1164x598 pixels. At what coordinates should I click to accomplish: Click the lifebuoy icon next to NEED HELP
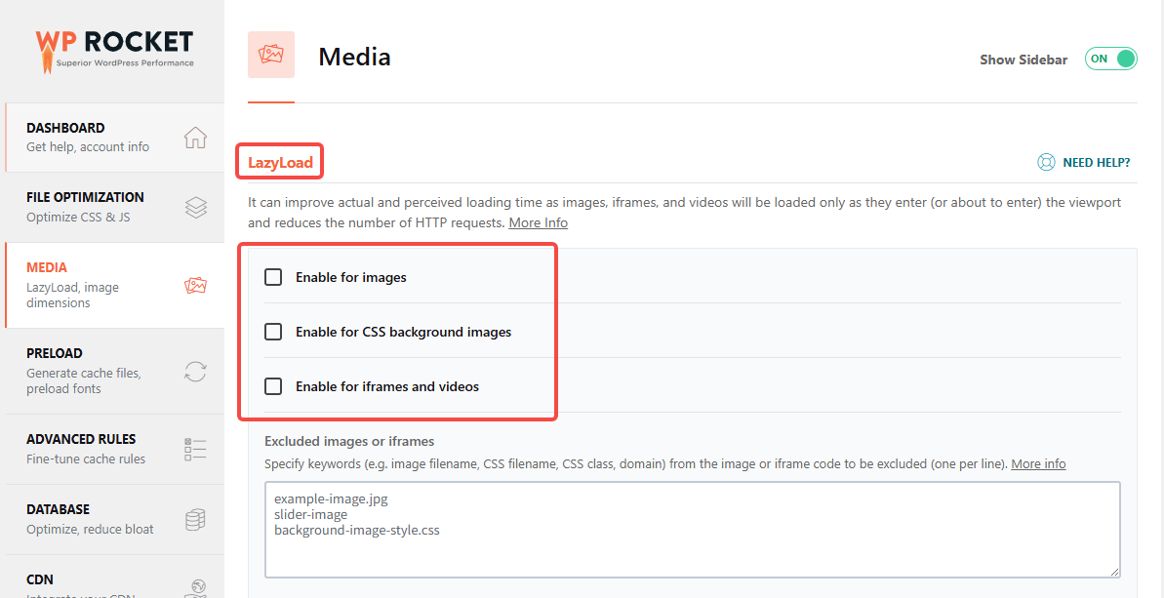(1046, 162)
